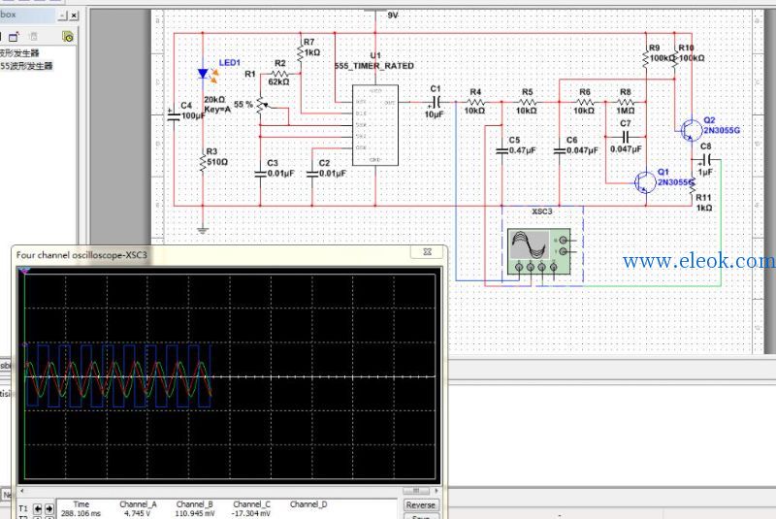
Task: Click the 9V supply label
Action: [x=393, y=16]
